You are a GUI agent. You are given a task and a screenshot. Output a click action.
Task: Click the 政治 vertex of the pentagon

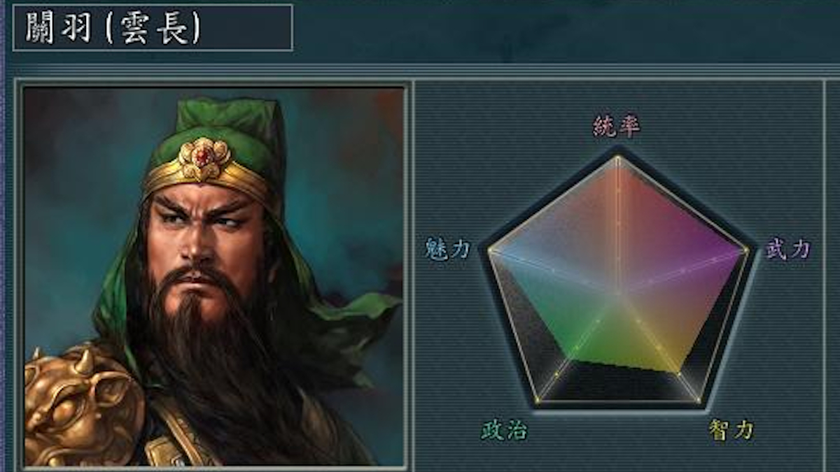(538, 401)
